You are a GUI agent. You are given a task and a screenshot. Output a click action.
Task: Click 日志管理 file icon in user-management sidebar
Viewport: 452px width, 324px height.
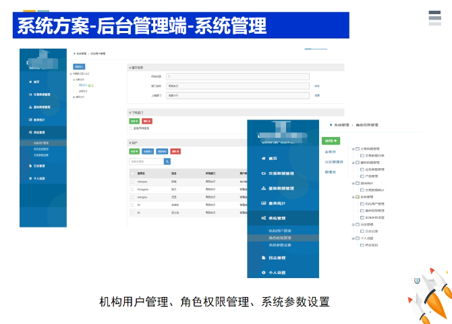point(30,166)
